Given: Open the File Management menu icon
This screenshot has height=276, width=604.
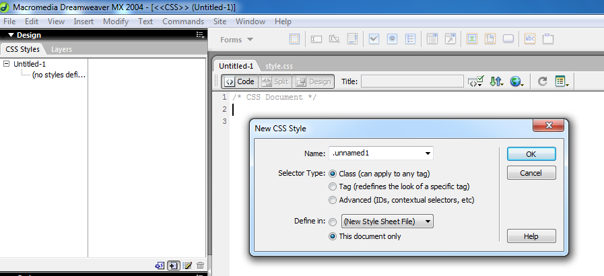Looking at the screenshot, I should tap(496, 81).
